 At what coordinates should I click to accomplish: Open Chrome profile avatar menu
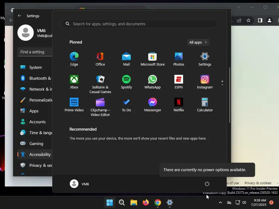point(269,20)
